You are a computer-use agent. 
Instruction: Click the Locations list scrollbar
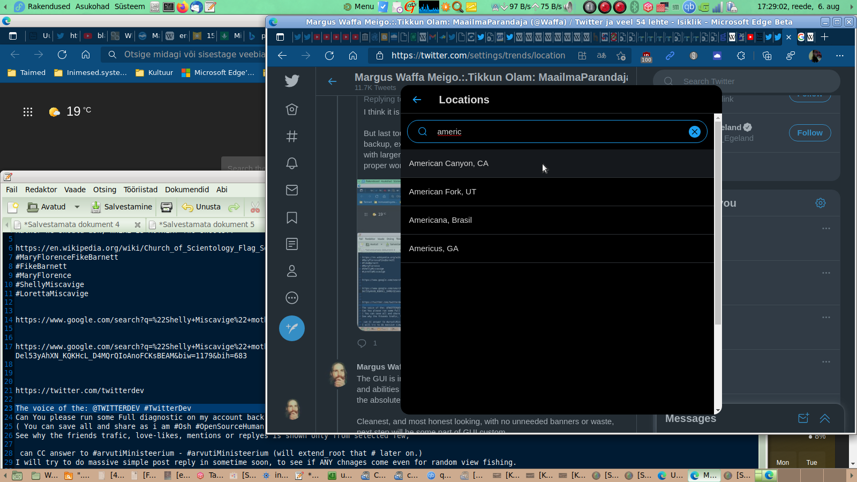[x=718, y=224]
